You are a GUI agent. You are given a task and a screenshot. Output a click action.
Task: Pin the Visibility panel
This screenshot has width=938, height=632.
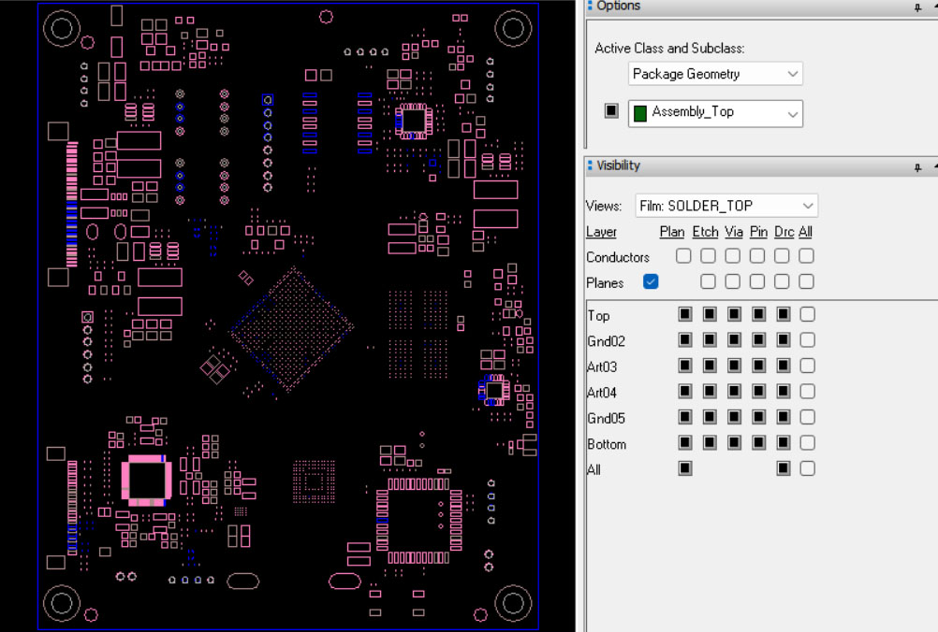click(x=918, y=166)
